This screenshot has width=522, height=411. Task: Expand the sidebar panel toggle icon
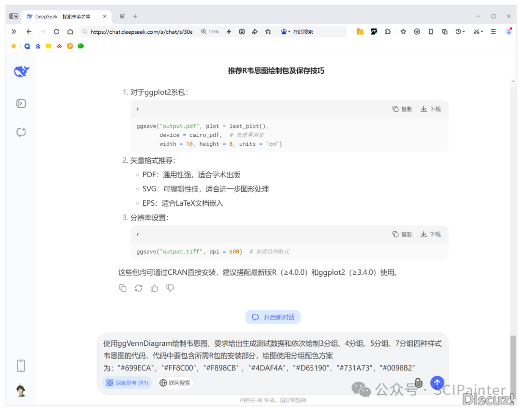pos(21,103)
